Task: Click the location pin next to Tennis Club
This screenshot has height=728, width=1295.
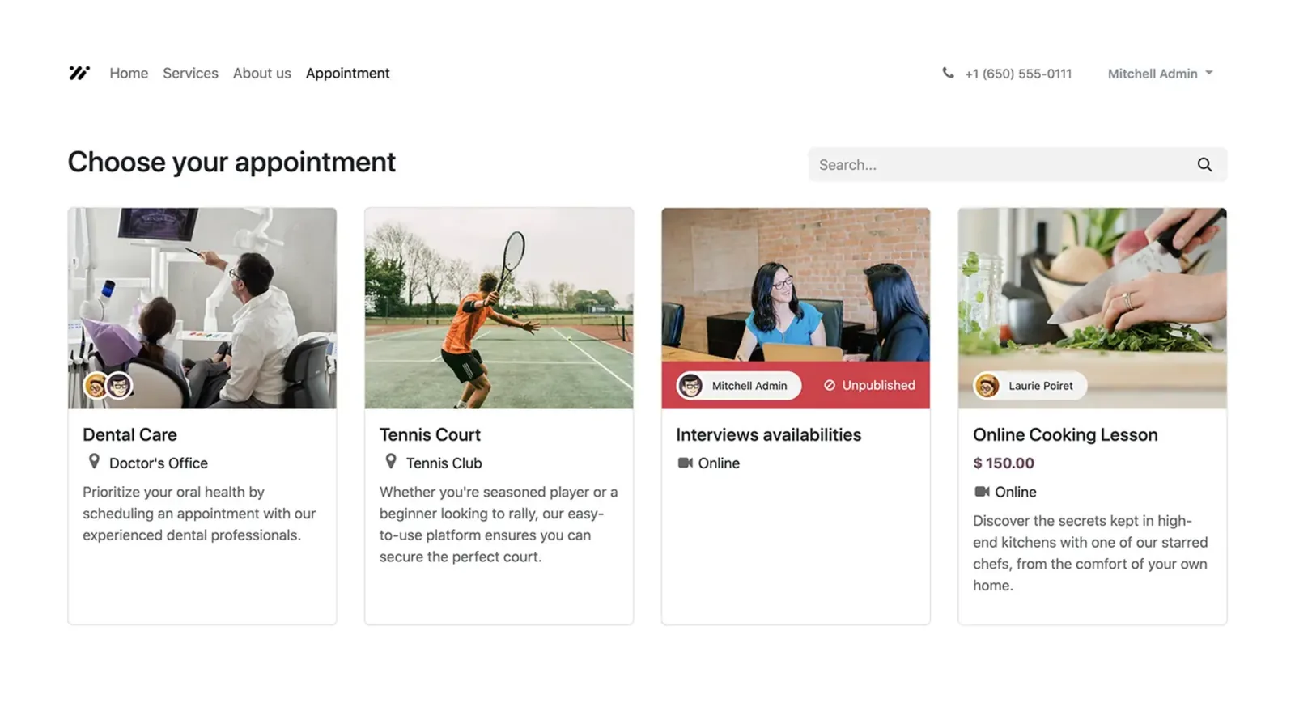Action: [391, 462]
